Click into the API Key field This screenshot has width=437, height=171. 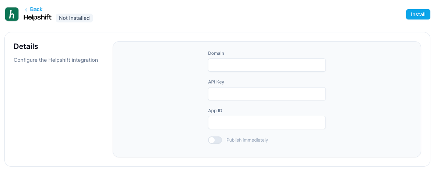click(267, 94)
